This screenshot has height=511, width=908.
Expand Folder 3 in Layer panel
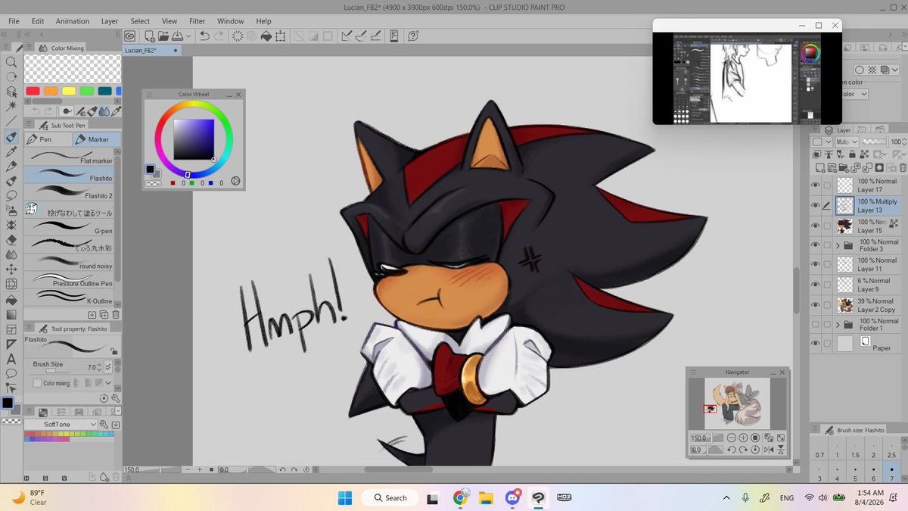[x=838, y=245]
